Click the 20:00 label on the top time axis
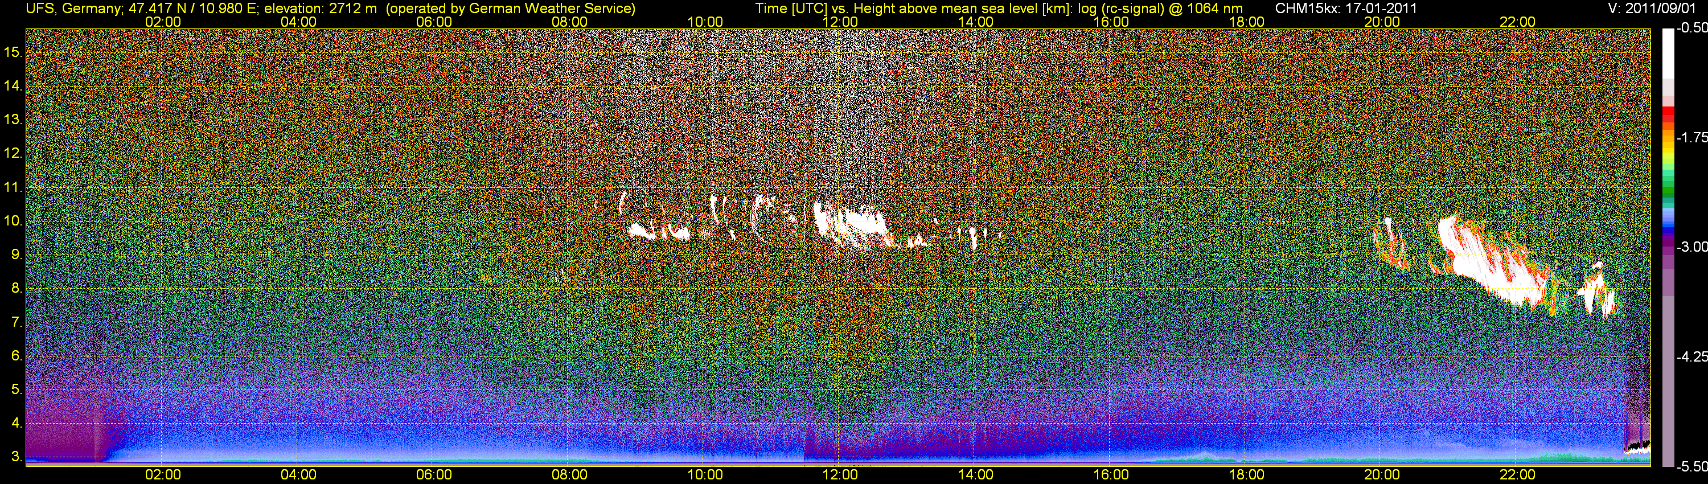 (x=1382, y=22)
